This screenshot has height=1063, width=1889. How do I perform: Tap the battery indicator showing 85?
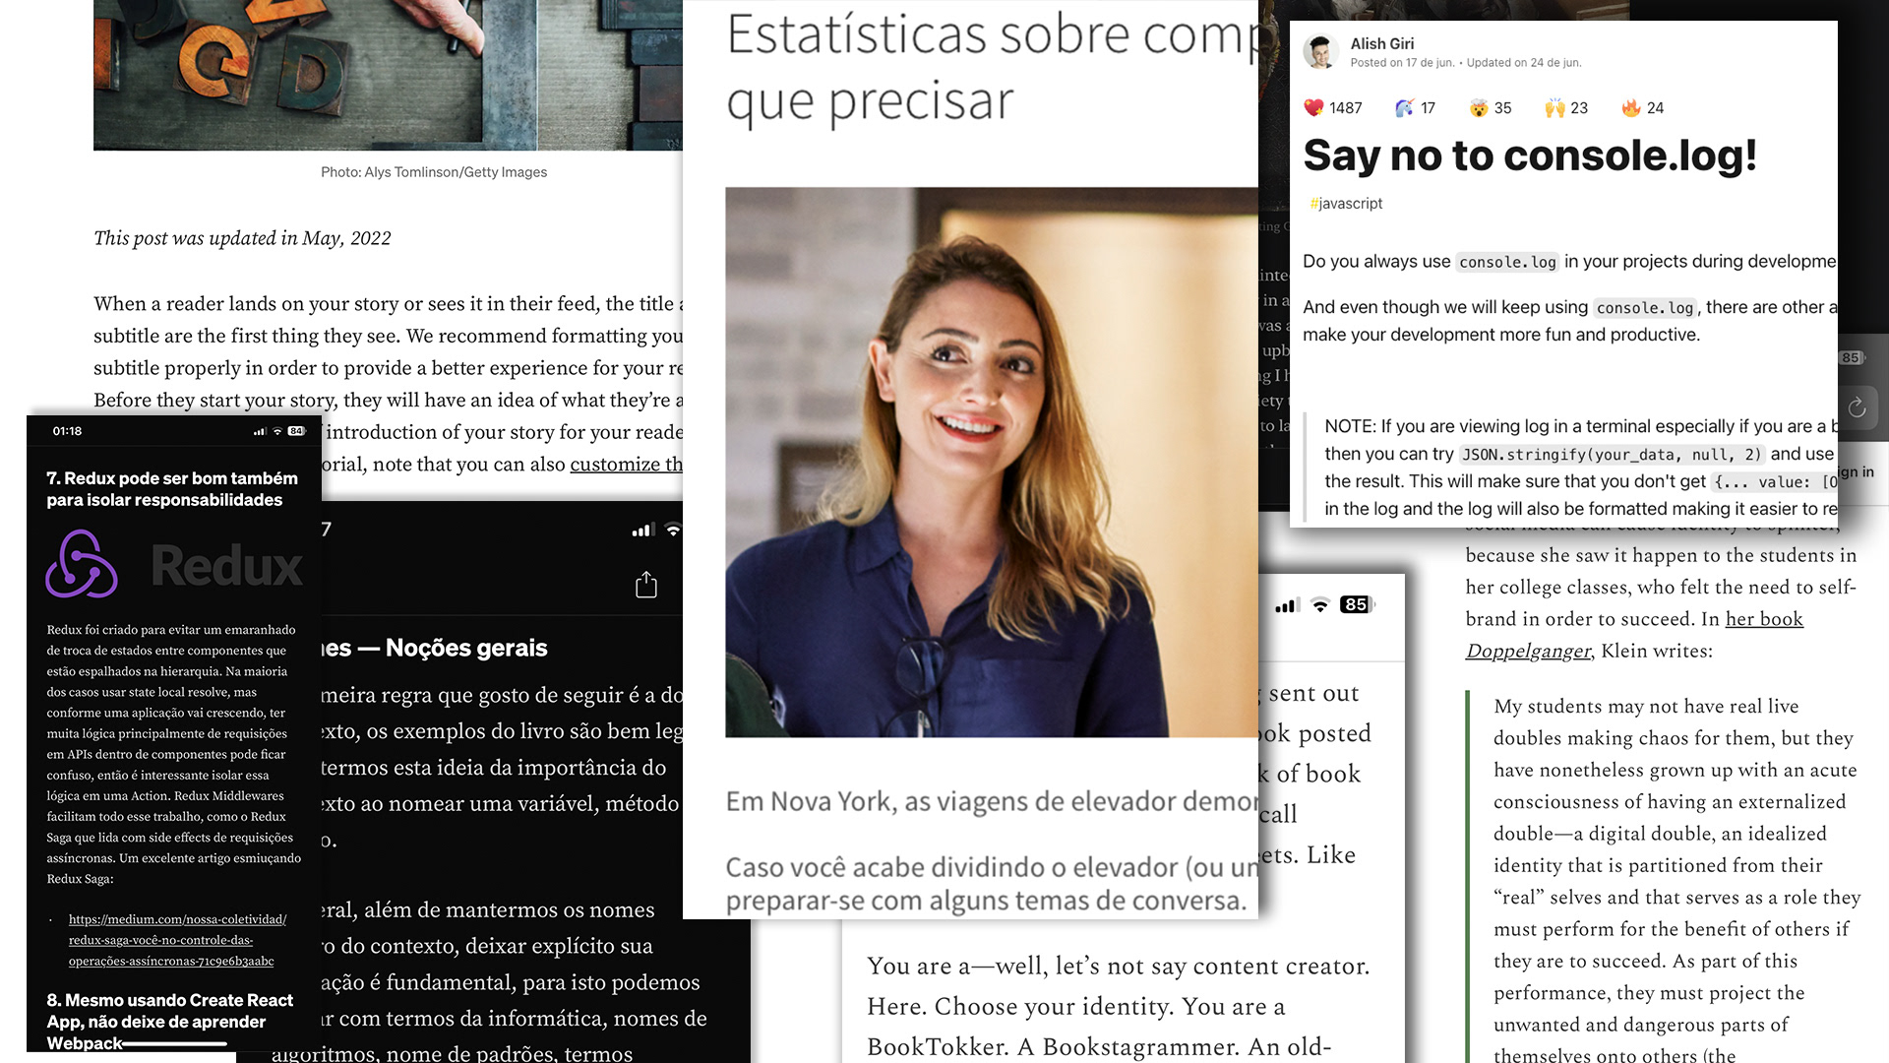pyautogui.click(x=1355, y=604)
